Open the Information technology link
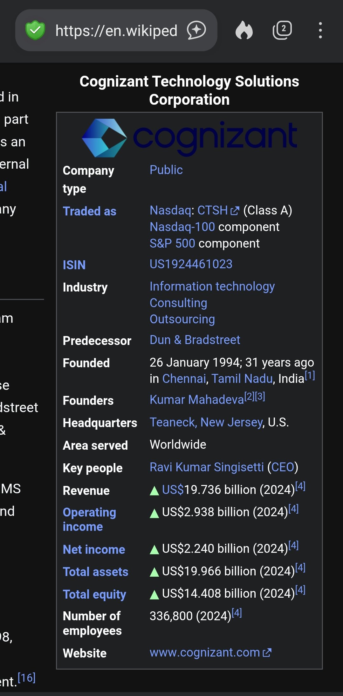 tap(212, 286)
